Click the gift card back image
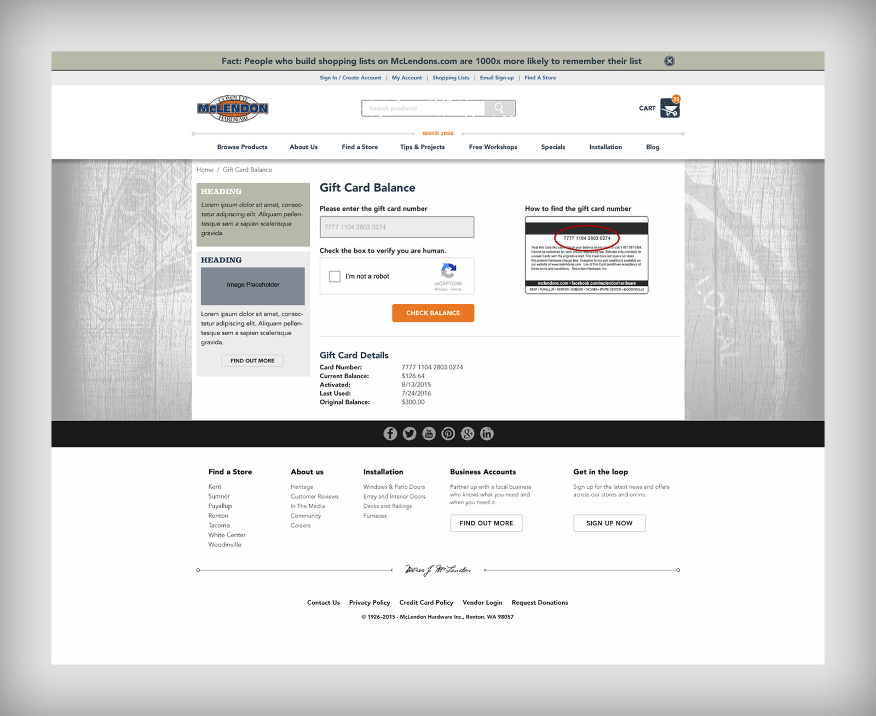The image size is (876, 716). point(586,255)
